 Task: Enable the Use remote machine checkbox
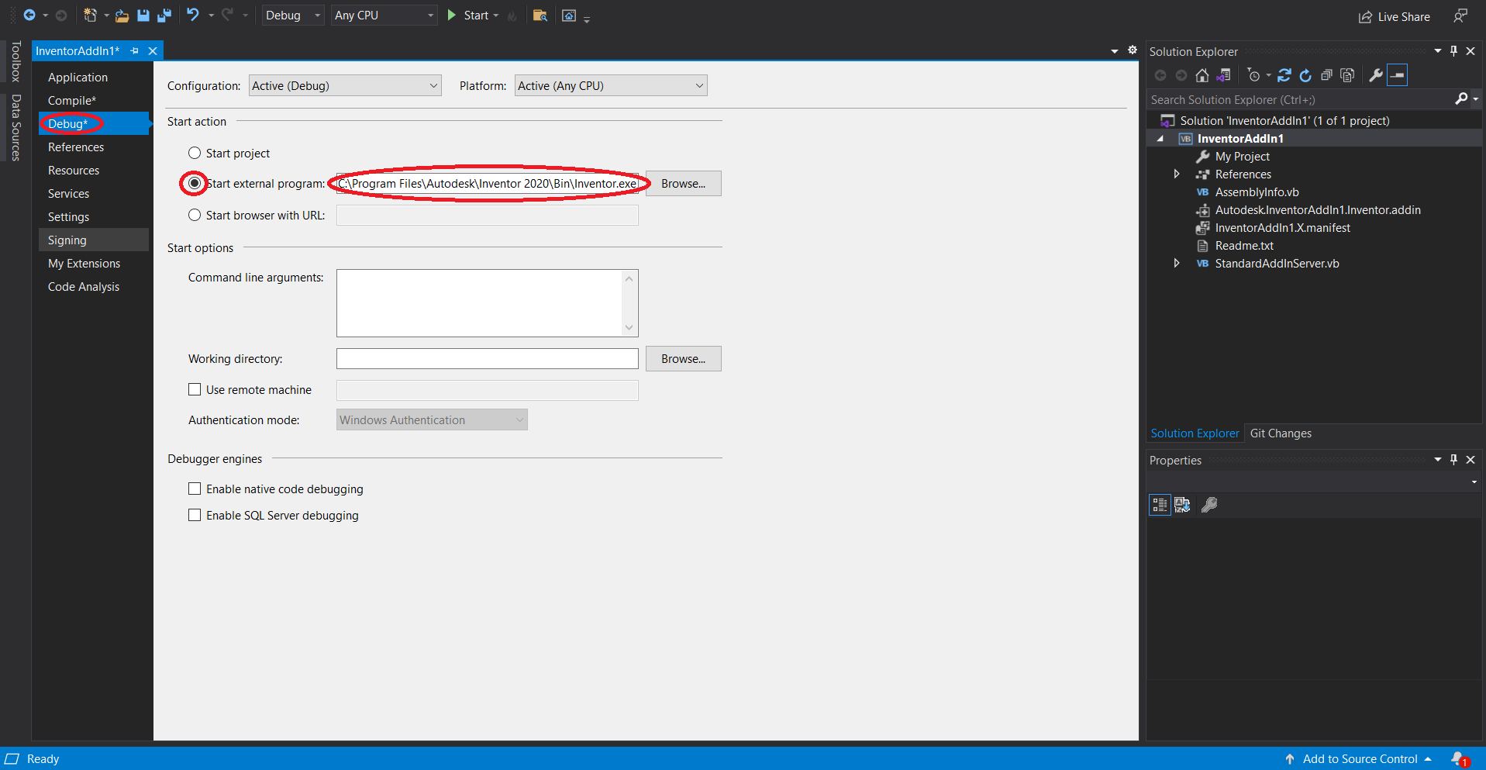195,389
